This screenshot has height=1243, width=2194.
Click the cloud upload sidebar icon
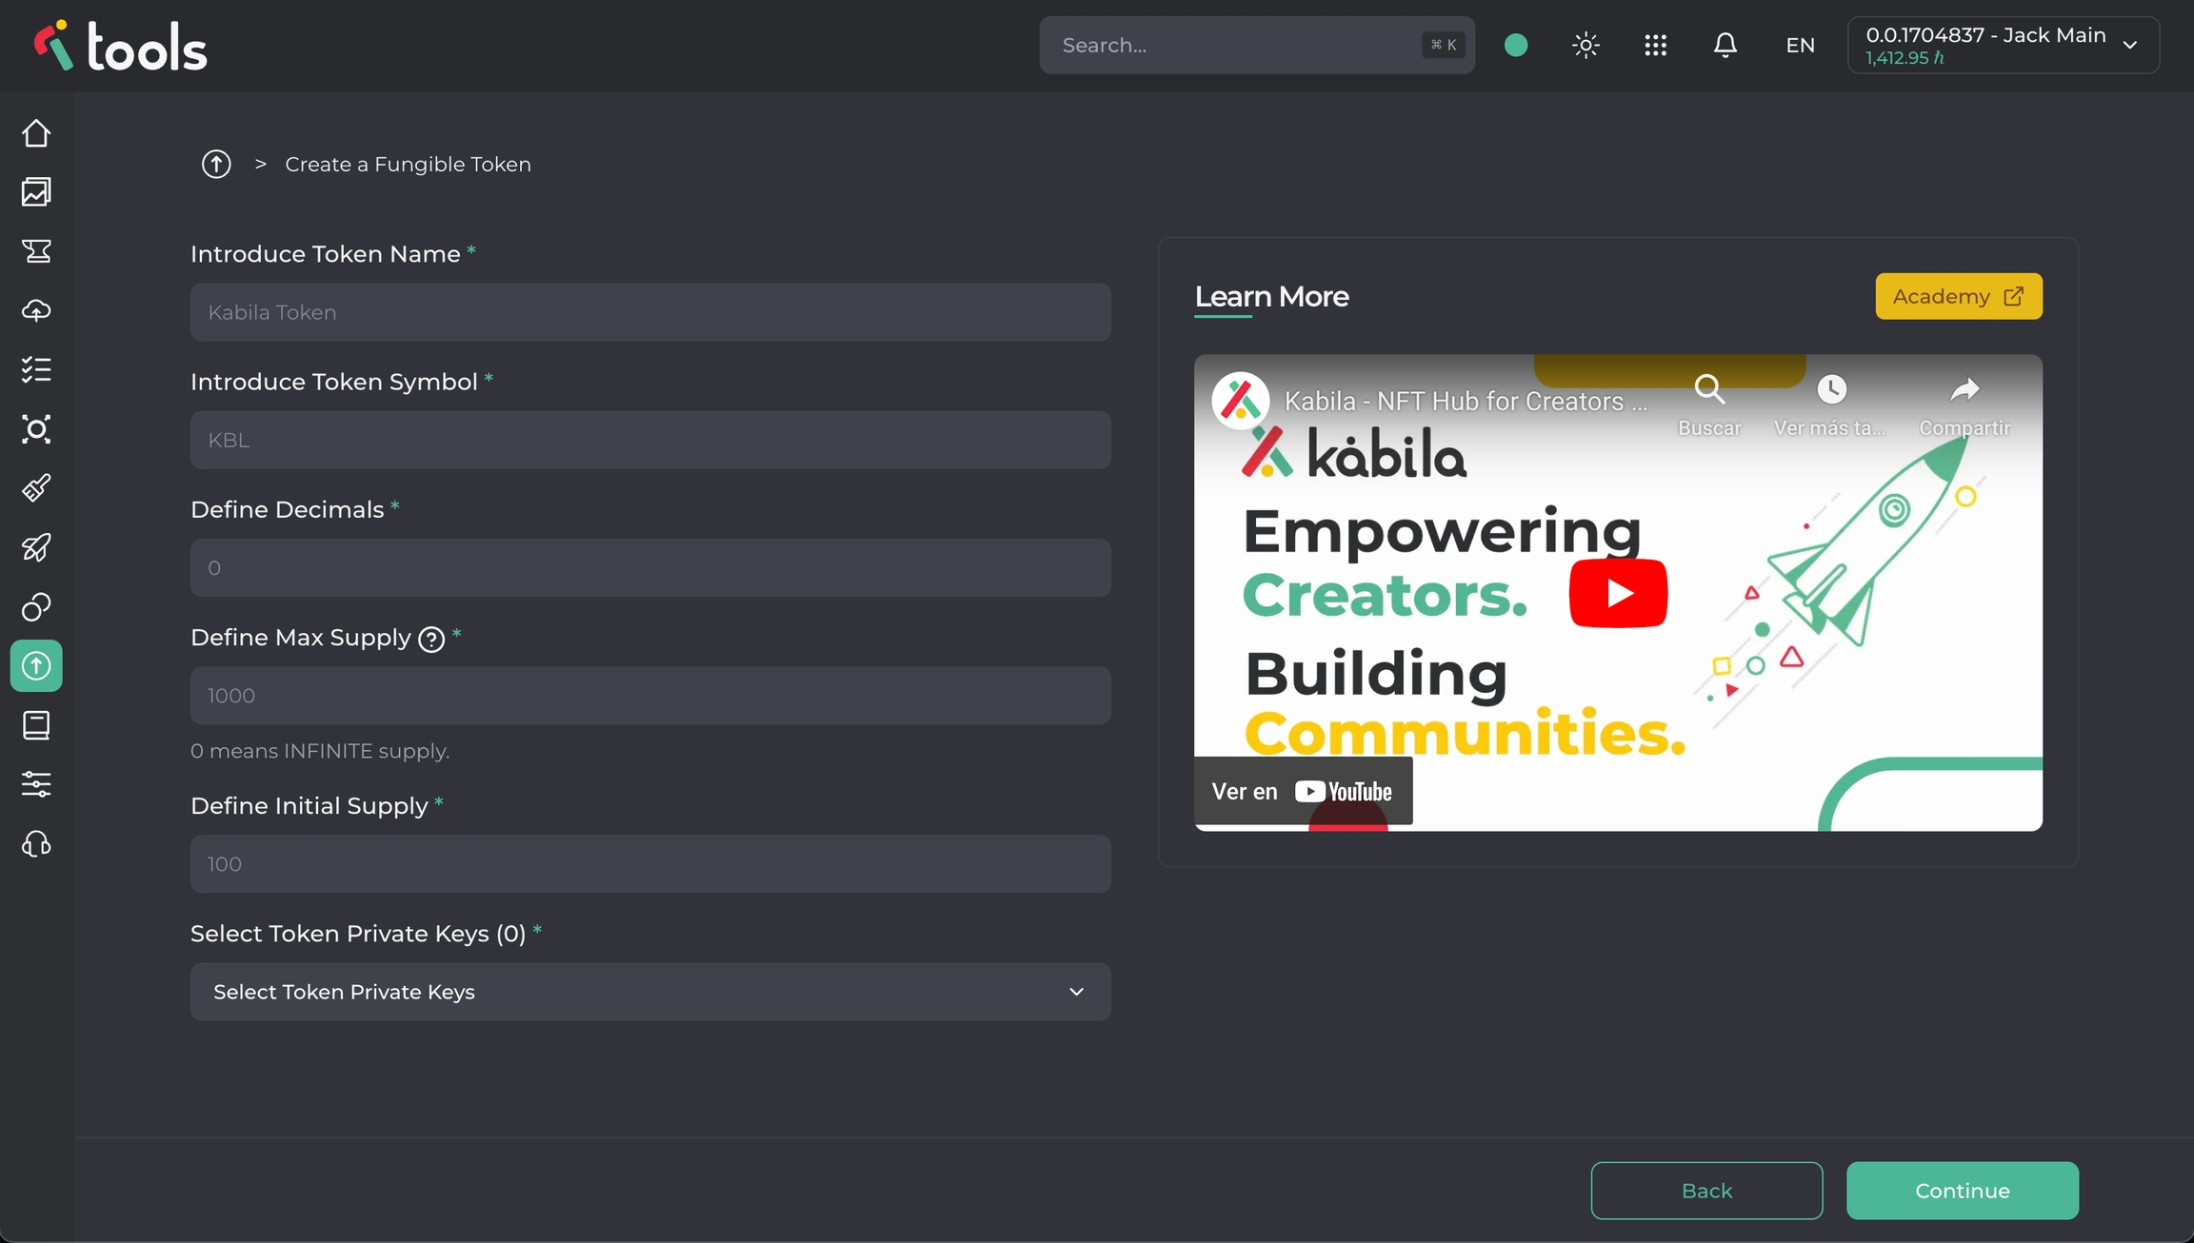tap(36, 310)
